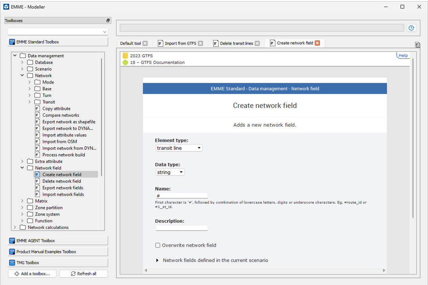Click the Import network fields tool icon
The width and height of the screenshot is (428, 285).
pyautogui.click(x=38, y=194)
